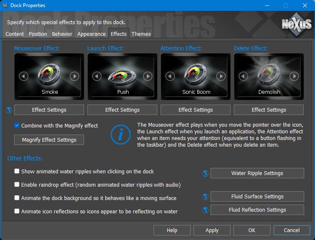315x240 pixels.
Task: Show next Launch effect after Push
Action: click(148, 76)
